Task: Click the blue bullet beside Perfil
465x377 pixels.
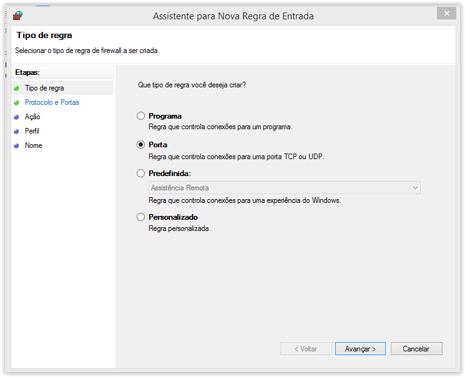Action: 16,132
